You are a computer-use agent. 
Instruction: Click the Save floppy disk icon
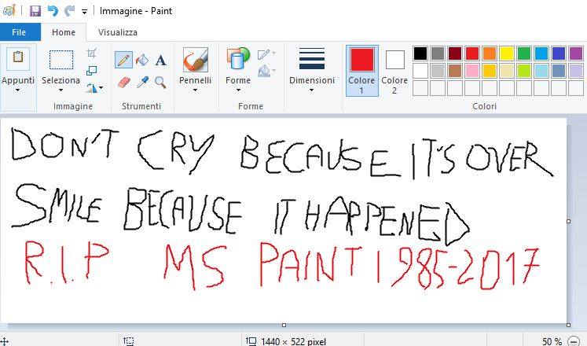(x=35, y=11)
